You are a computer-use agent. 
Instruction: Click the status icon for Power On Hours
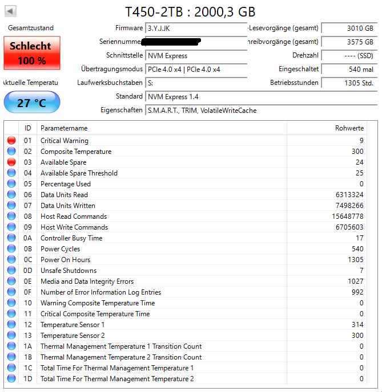(11, 259)
